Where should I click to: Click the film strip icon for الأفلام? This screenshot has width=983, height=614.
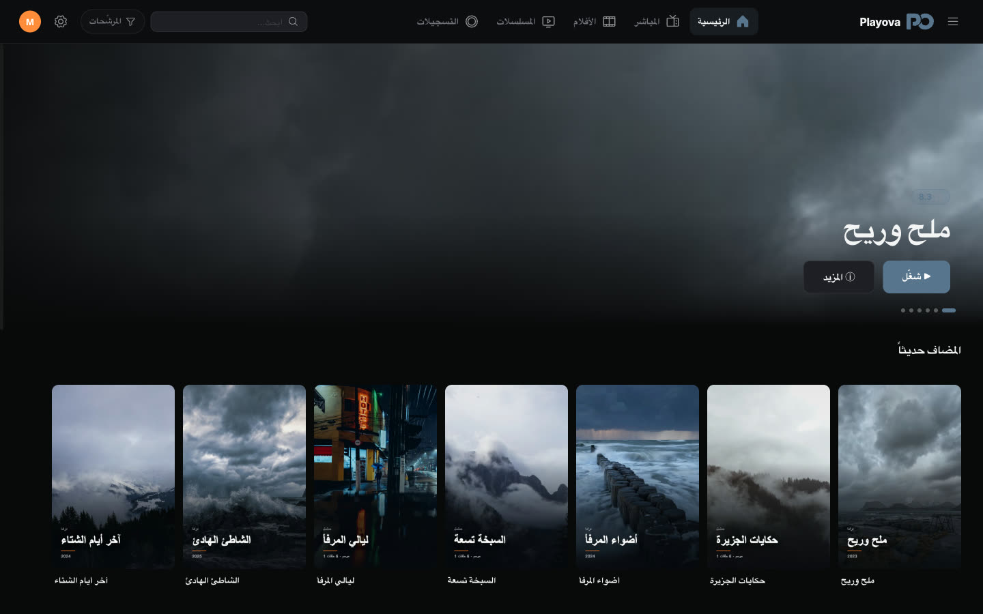609,22
